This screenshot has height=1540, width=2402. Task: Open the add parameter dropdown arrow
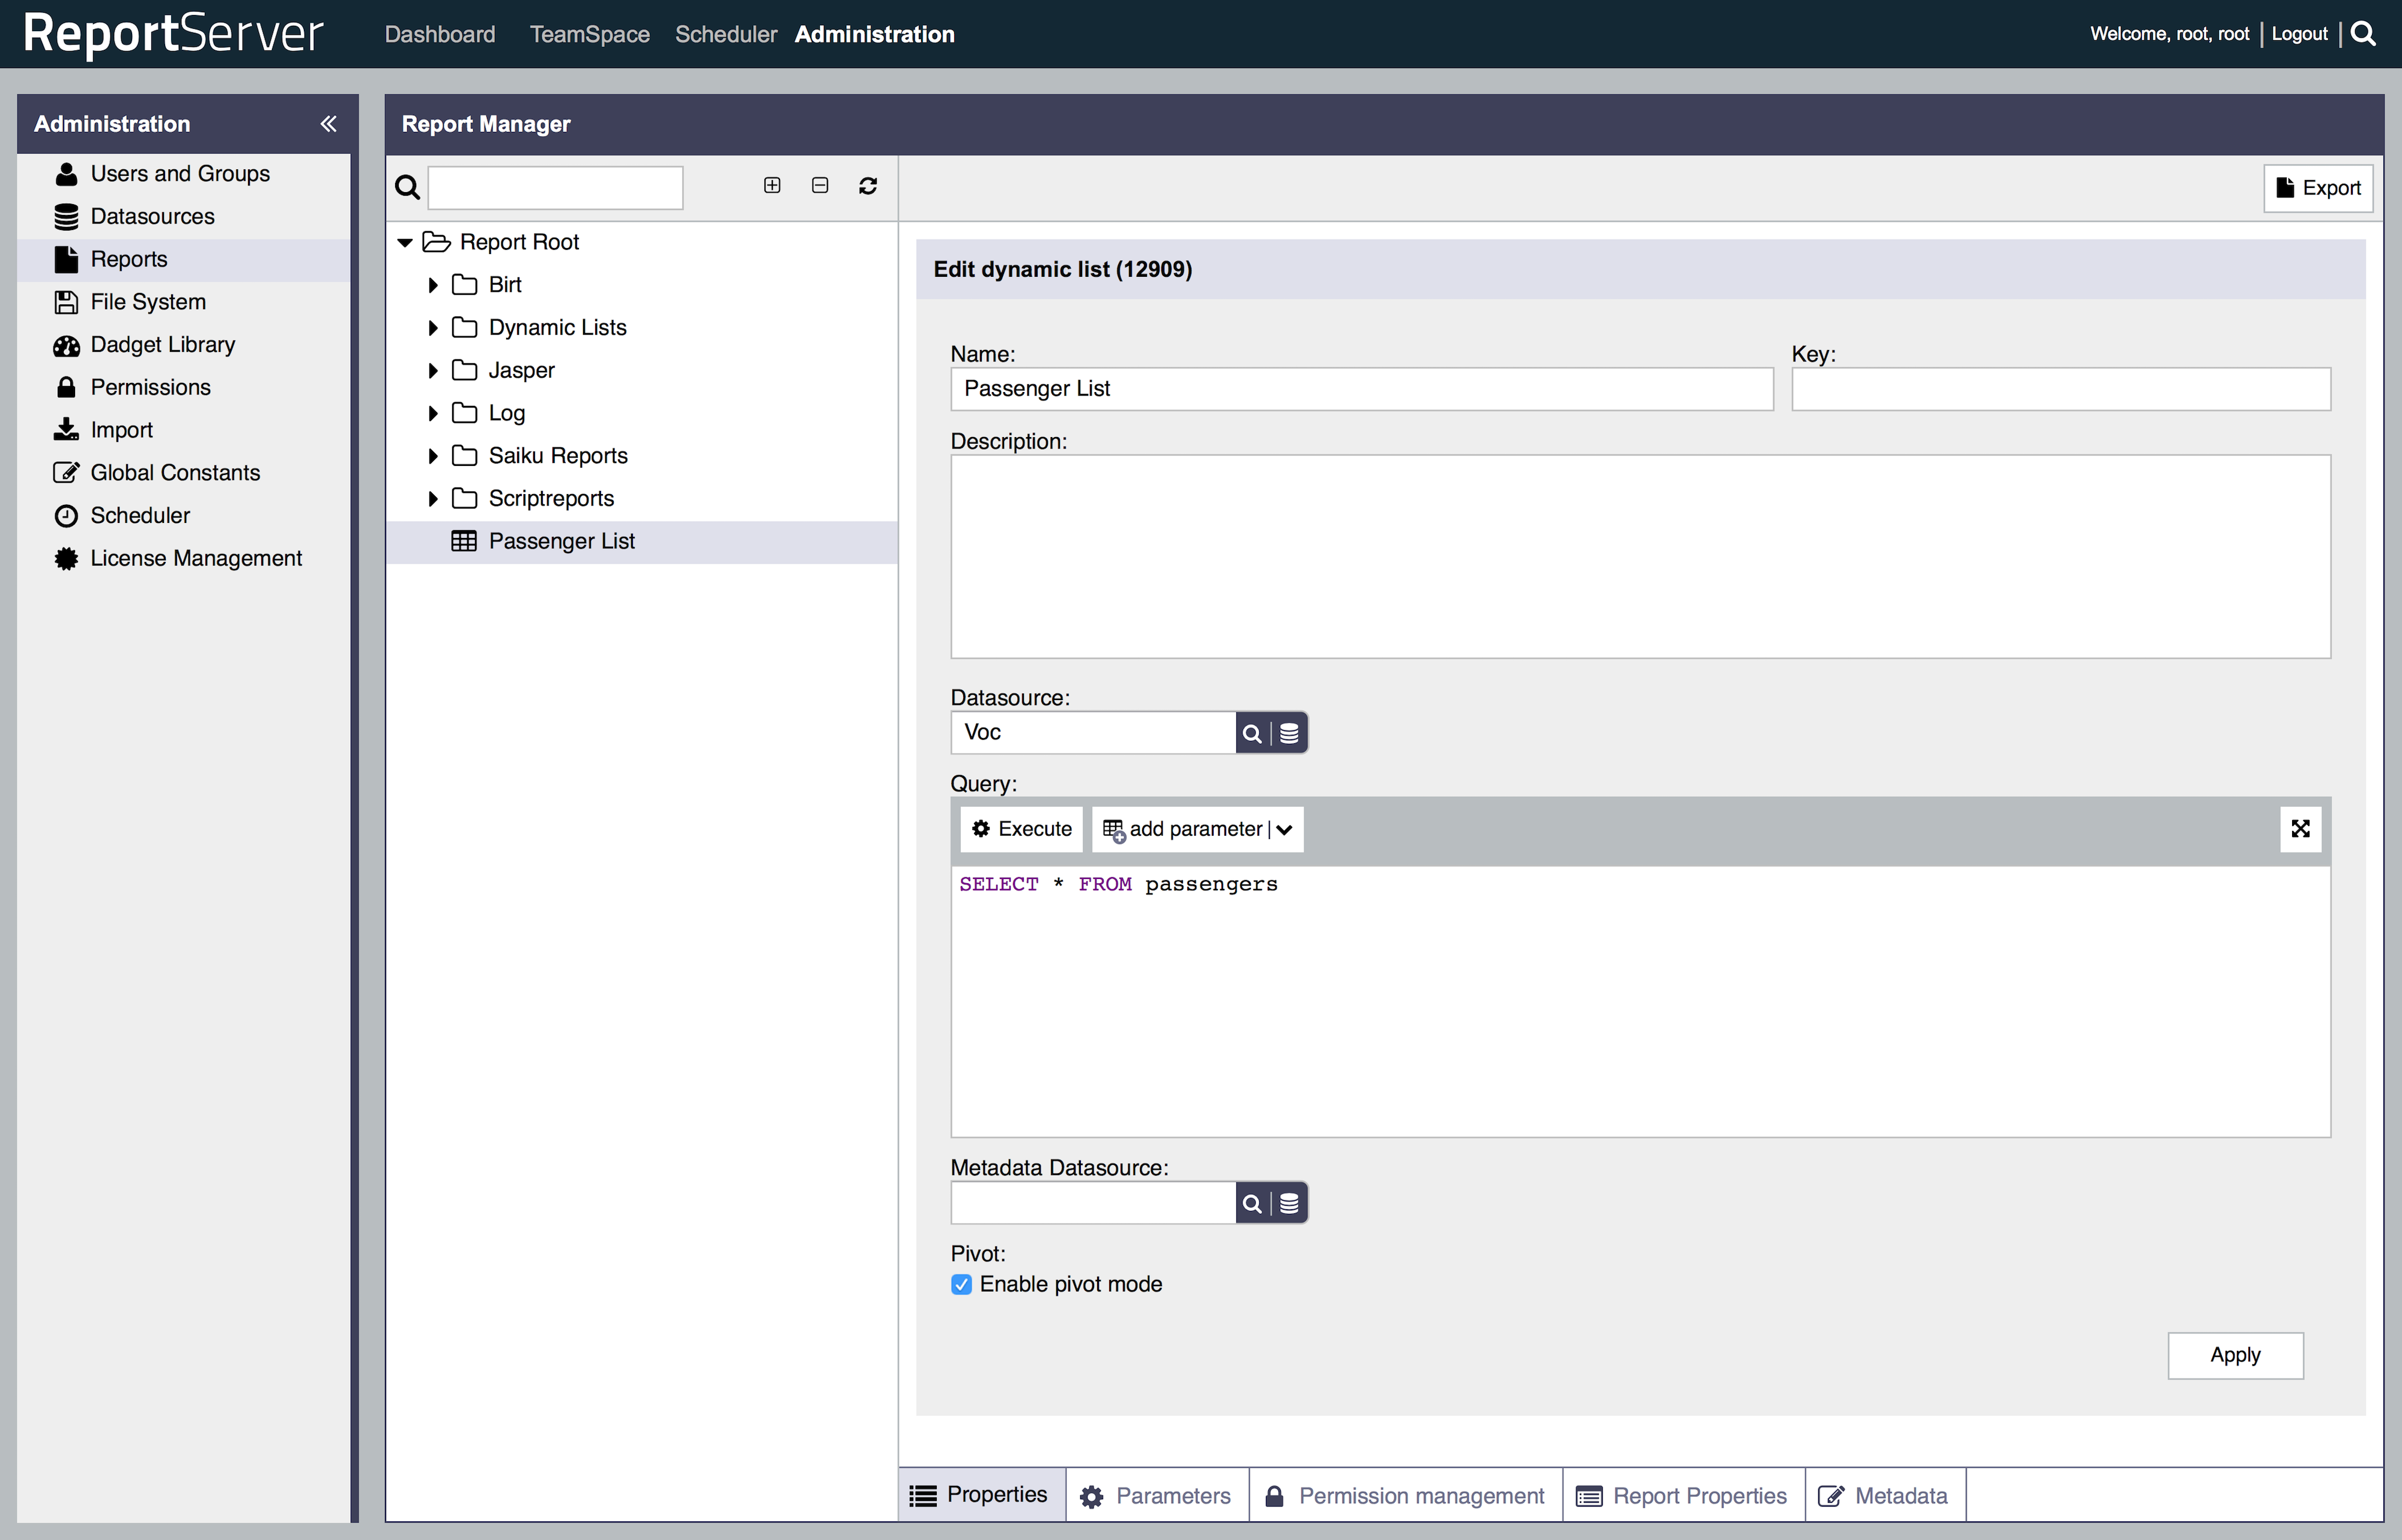(1285, 830)
